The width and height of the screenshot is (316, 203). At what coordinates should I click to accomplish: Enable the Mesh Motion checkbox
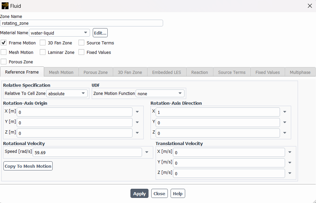point(4,52)
